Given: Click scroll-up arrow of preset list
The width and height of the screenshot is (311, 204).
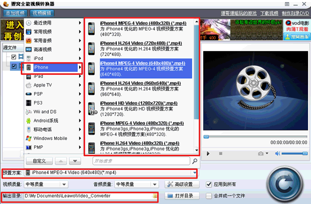Looking at the screenshot, I should point(197,21).
